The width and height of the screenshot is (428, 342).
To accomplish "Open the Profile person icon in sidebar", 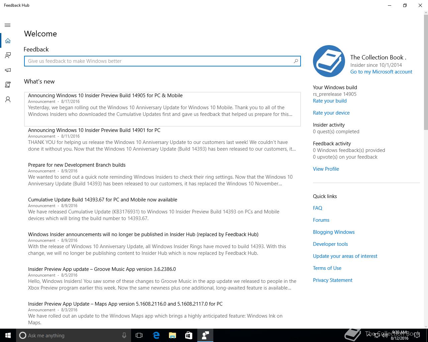I will (8, 100).
